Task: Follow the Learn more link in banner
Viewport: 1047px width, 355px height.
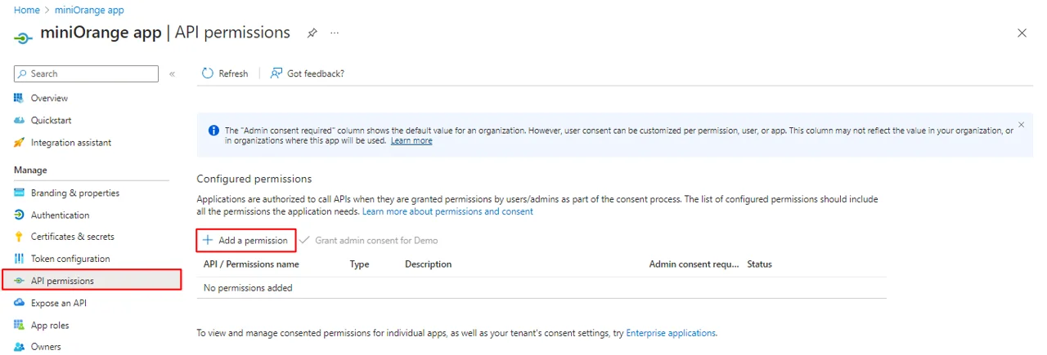Action: tap(411, 140)
